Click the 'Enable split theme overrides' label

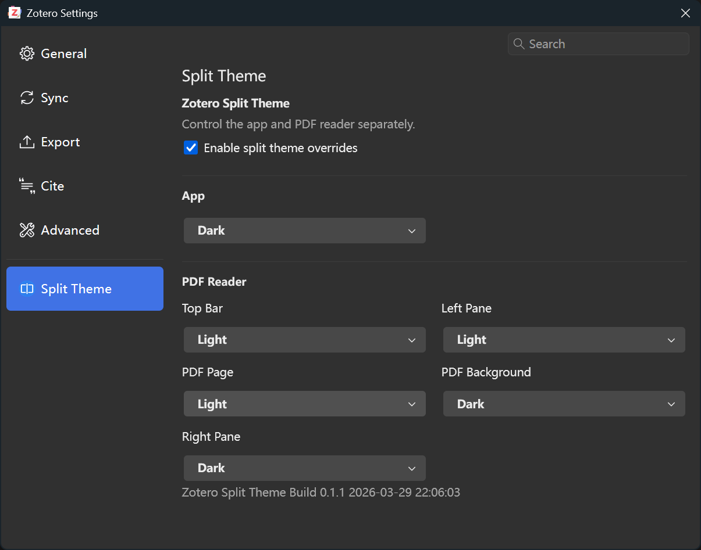[280, 148]
